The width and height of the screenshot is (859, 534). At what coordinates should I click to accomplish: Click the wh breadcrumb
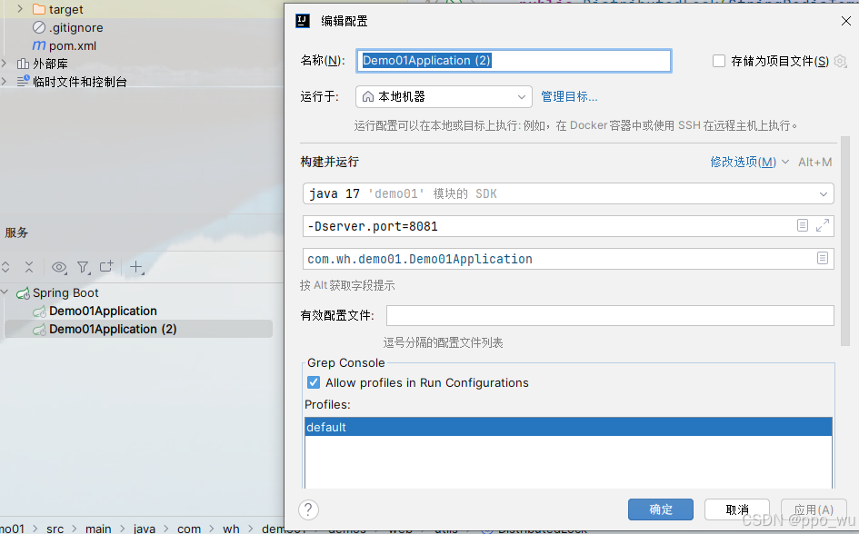[x=231, y=529]
